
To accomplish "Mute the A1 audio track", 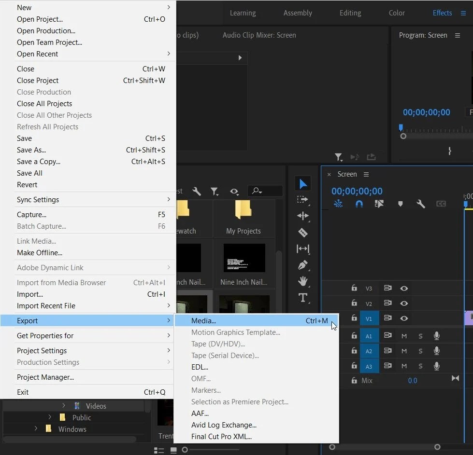I will [x=404, y=336].
